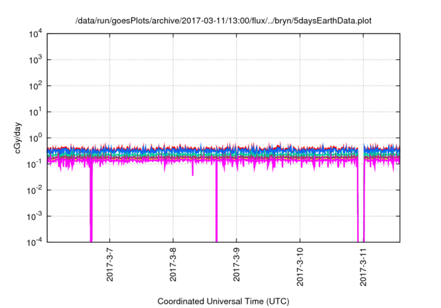Click the 2017-3-10 date tick label
Screen dimensions: 441x308
[x=300, y=267]
